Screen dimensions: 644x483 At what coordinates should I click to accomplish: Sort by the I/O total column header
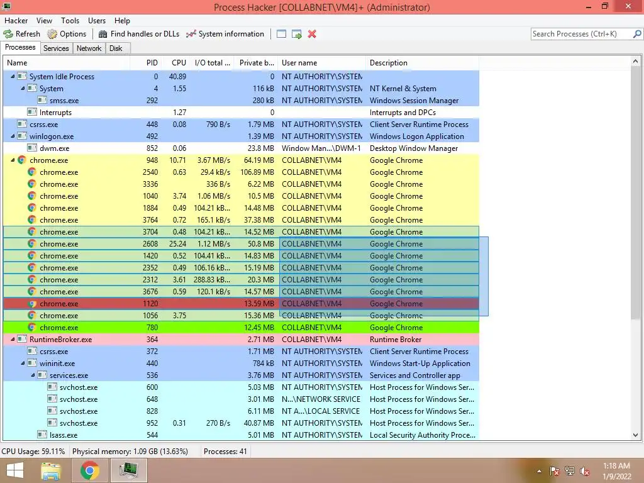(x=212, y=63)
